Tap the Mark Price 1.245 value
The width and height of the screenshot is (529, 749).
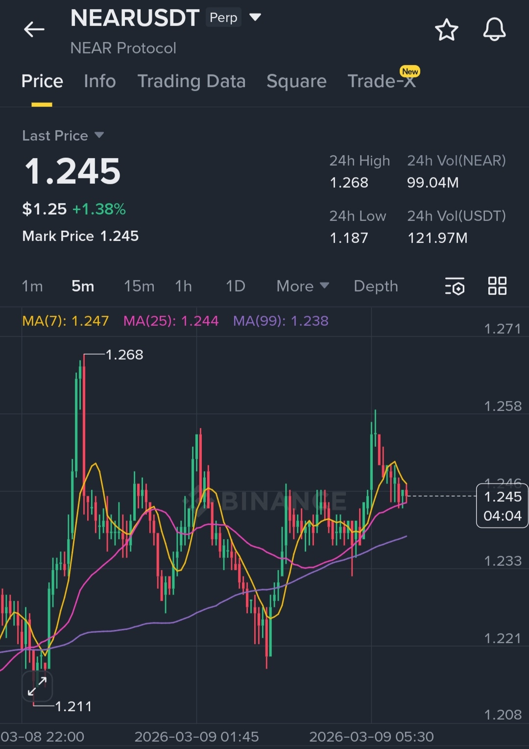point(119,236)
